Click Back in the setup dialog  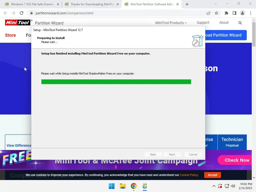click(153, 154)
